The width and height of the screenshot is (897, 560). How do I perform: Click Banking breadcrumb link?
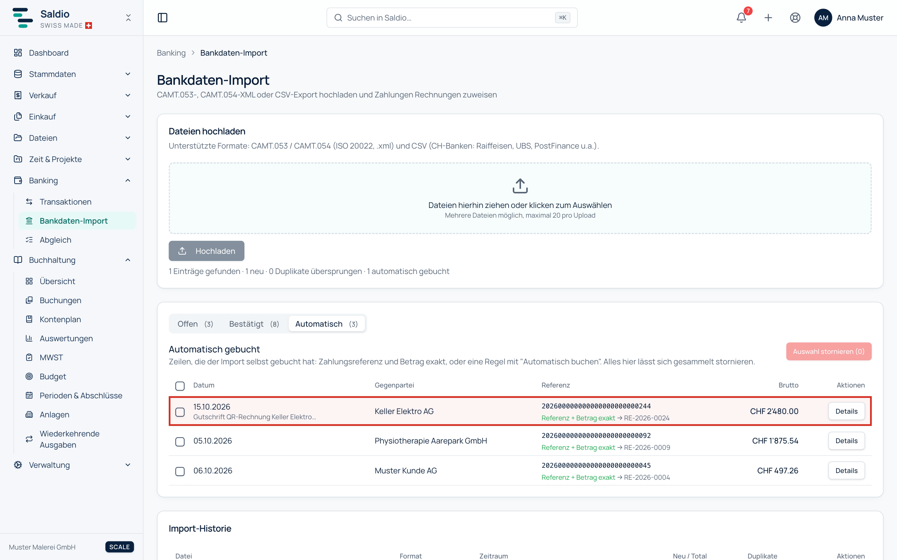tap(171, 53)
